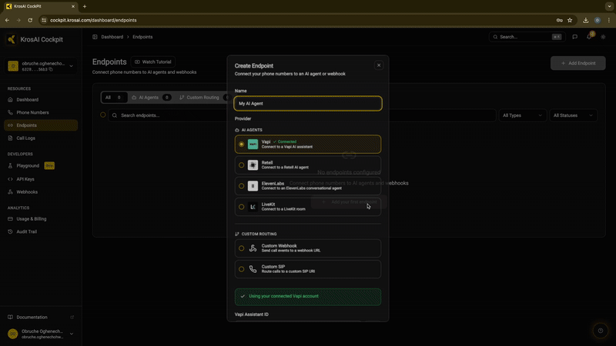Click the help icon at bottom right
This screenshot has width=616, height=346.
(x=600, y=331)
